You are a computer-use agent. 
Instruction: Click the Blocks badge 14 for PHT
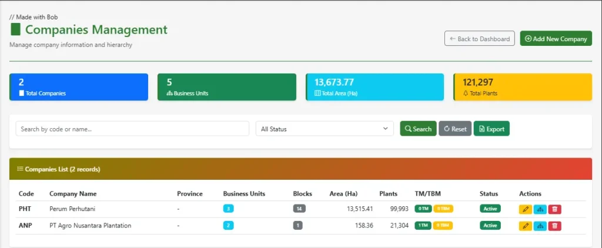click(x=299, y=209)
